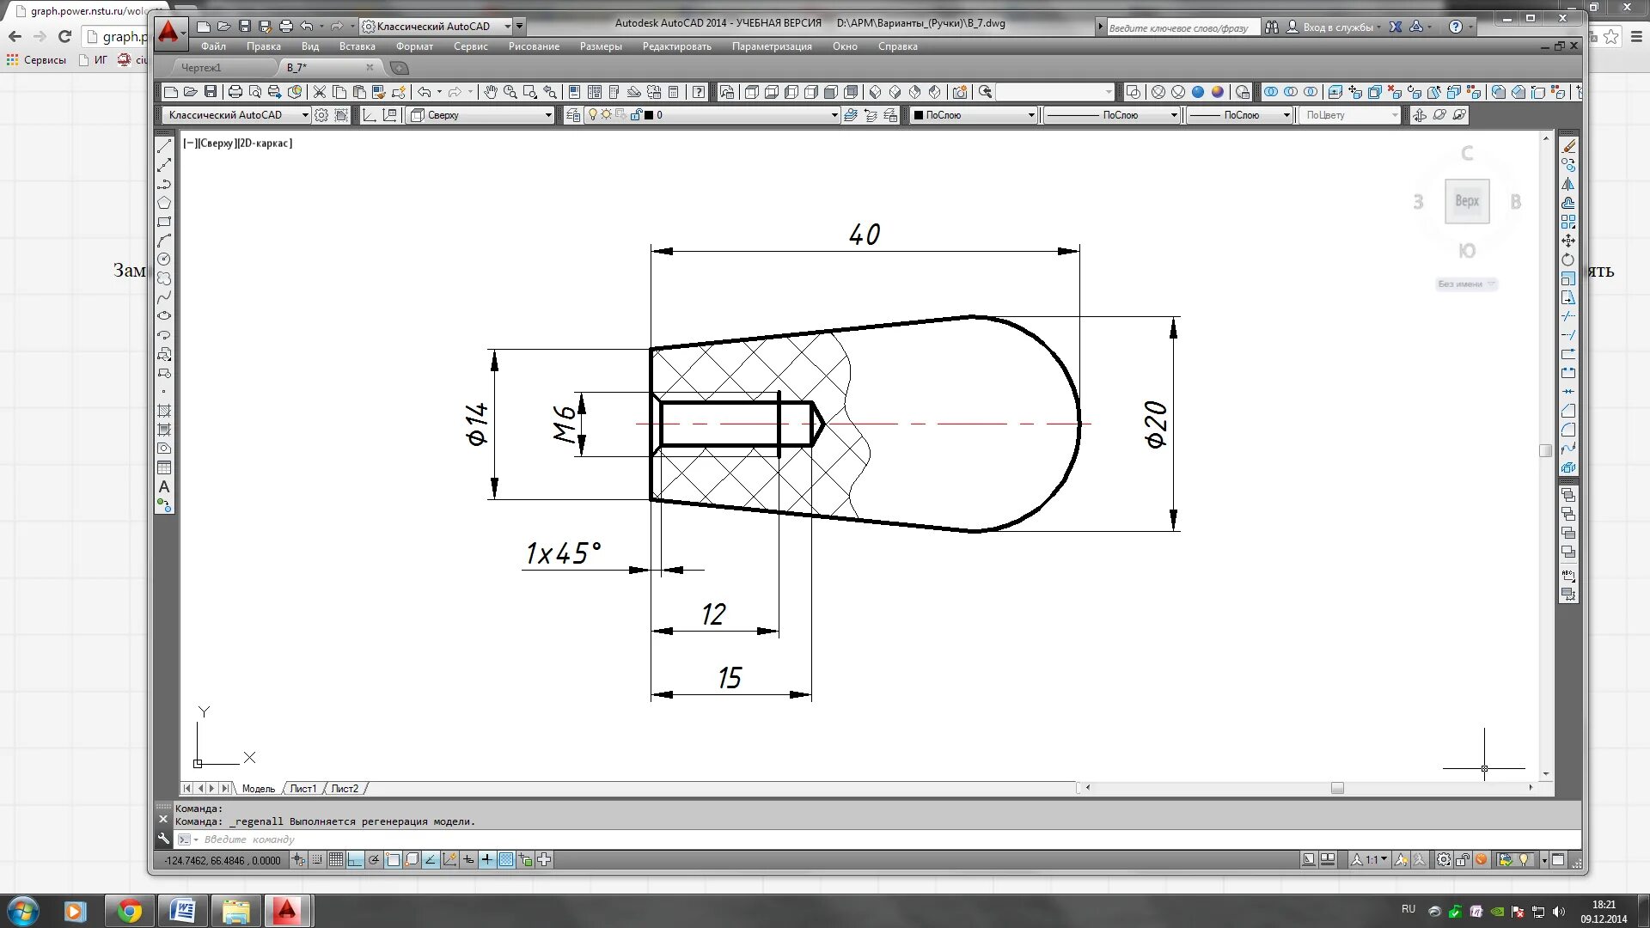Screen dimensions: 1650x928
Task: Select the Circle tool in the Draw toolbar
Action: 164,259
